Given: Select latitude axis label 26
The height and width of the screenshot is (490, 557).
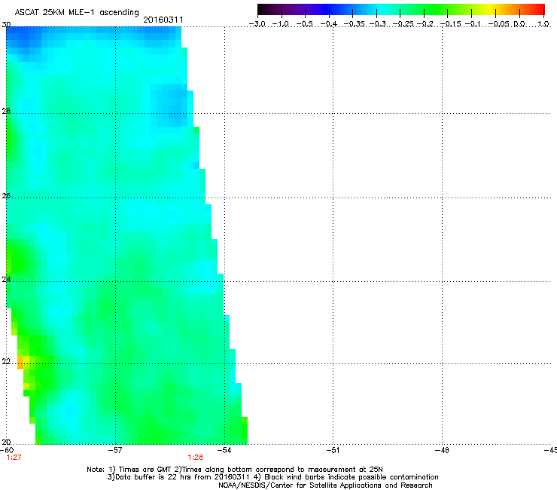Looking at the screenshot, I should 6,196.
